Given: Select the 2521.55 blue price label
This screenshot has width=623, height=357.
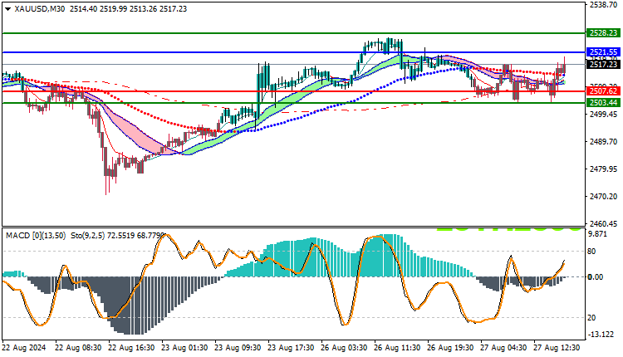Looking at the screenshot, I should coord(604,52).
